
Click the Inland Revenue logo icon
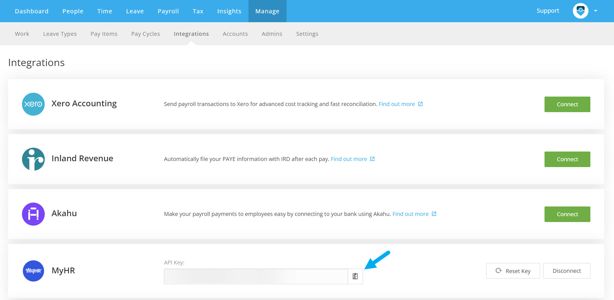tap(33, 159)
